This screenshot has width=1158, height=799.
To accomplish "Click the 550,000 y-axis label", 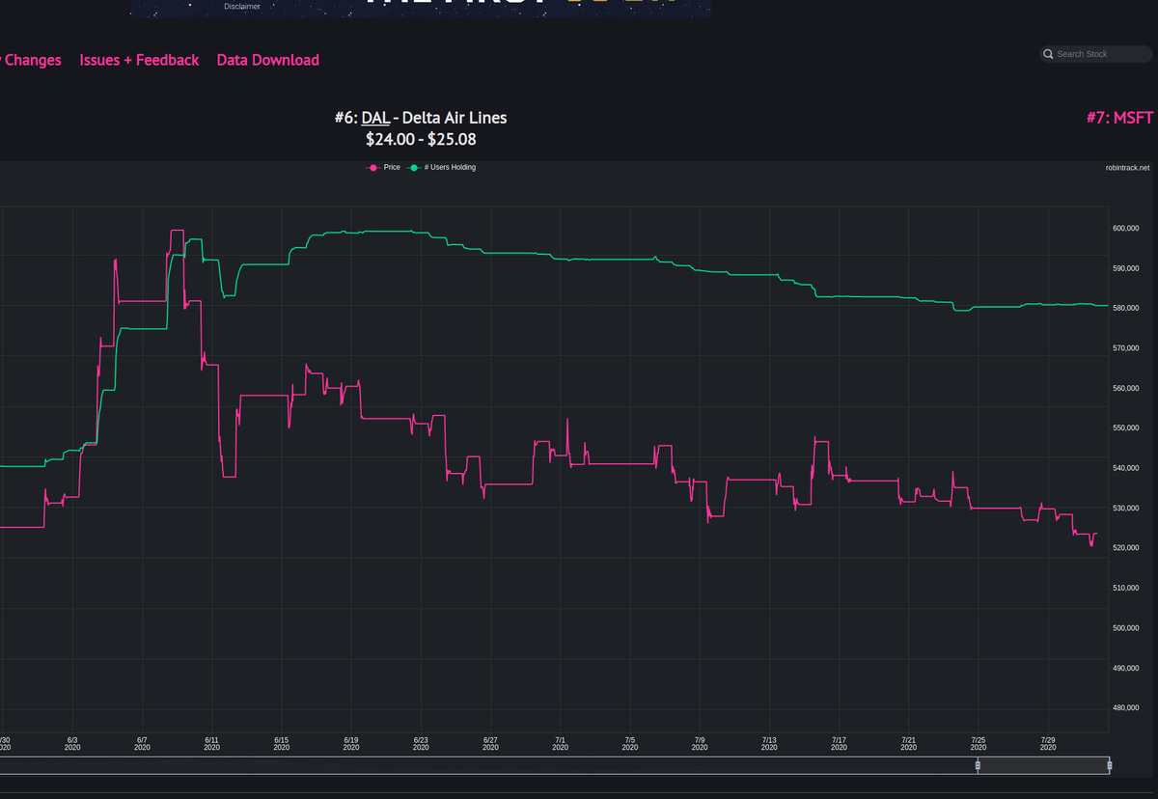I will 1126,428.
